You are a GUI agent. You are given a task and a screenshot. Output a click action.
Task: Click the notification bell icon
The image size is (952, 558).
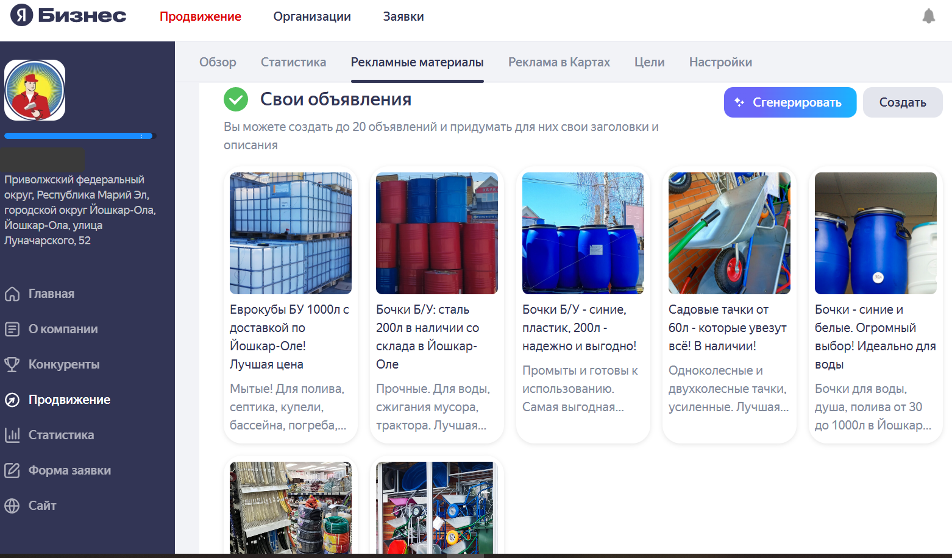(x=928, y=16)
